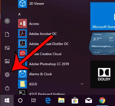Expand the ASUS folder chevron
115x106 pixels.
point(82,84)
